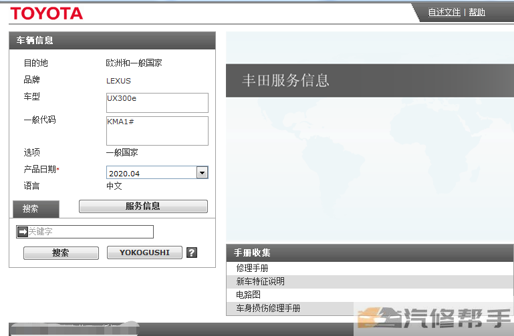Click the question mark help icon
This screenshot has height=336, width=514.
click(x=192, y=253)
